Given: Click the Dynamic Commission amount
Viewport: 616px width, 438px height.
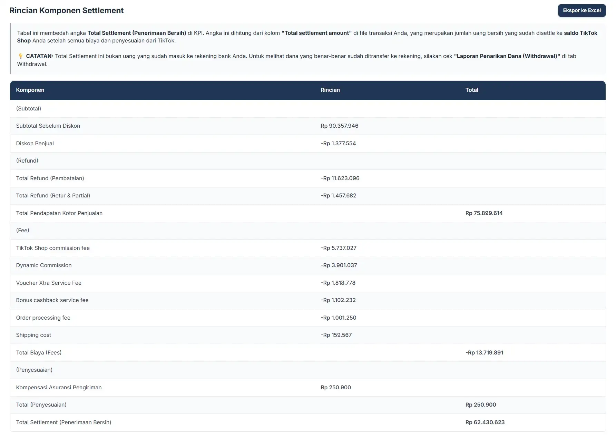Looking at the screenshot, I should 339,265.
